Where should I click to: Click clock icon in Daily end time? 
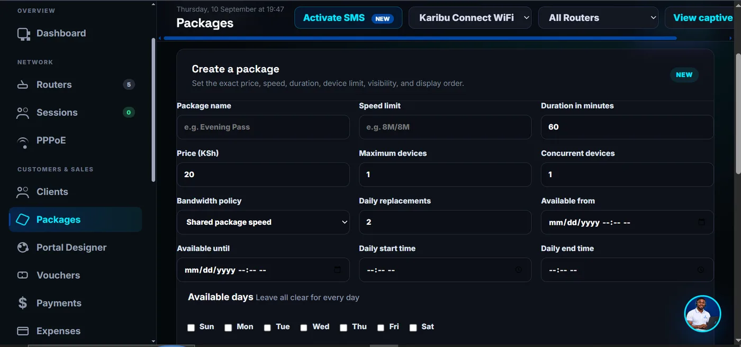[701, 270]
